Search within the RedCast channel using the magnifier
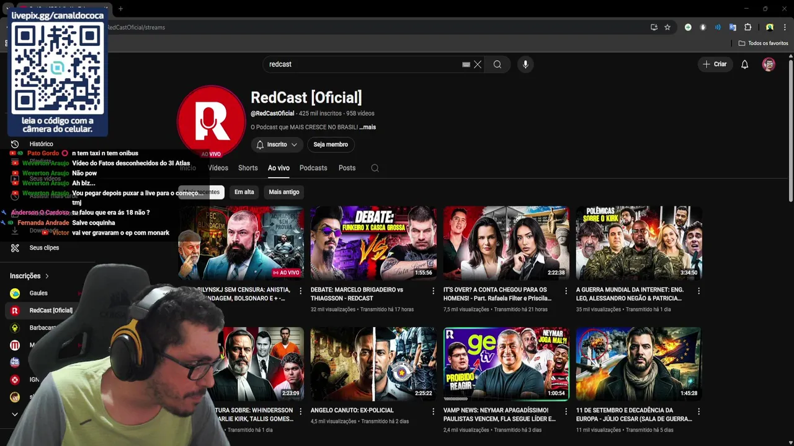This screenshot has width=794, height=446. point(375,168)
